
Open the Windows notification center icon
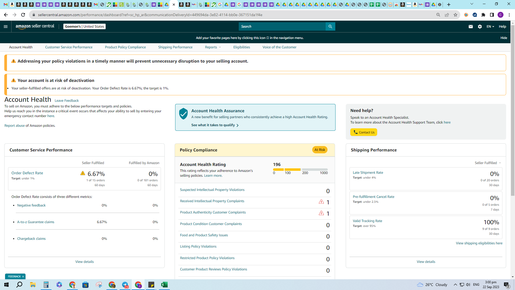[506, 285]
